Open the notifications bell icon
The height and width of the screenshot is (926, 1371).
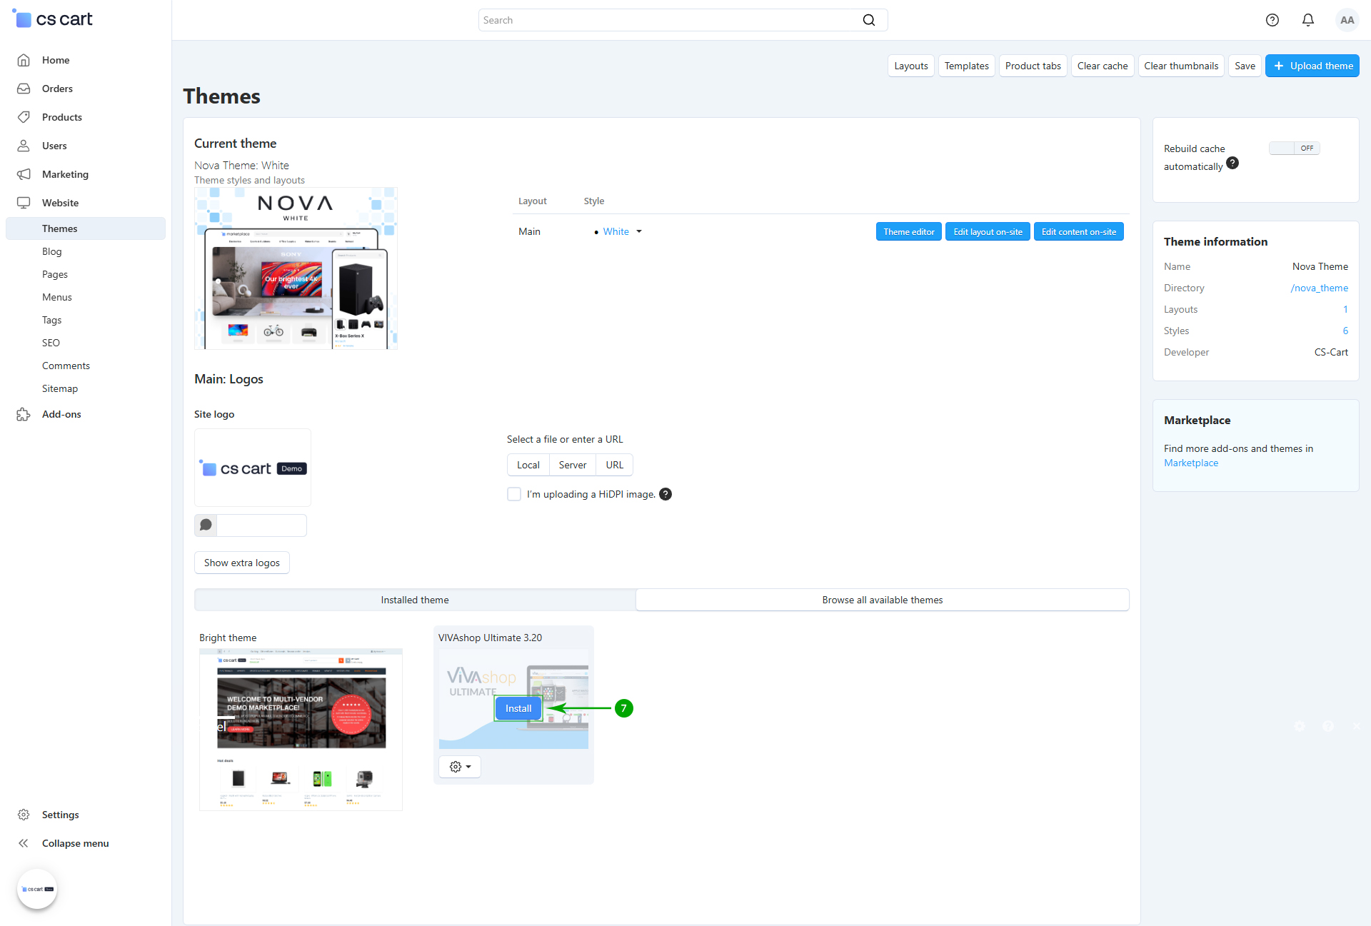pyautogui.click(x=1307, y=20)
